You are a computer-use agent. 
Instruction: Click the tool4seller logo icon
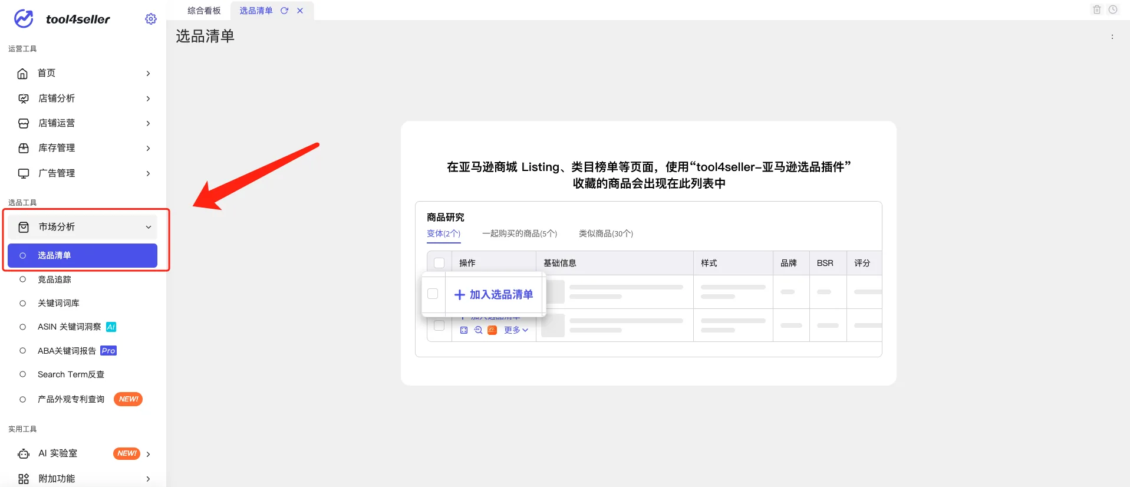click(x=24, y=19)
